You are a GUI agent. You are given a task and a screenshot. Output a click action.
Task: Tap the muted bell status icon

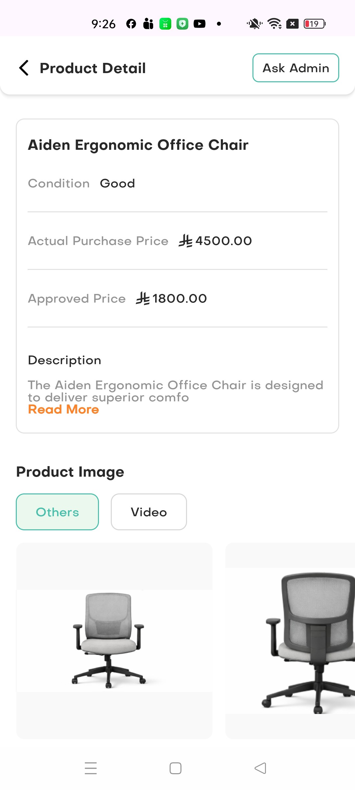(x=254, y=24)
